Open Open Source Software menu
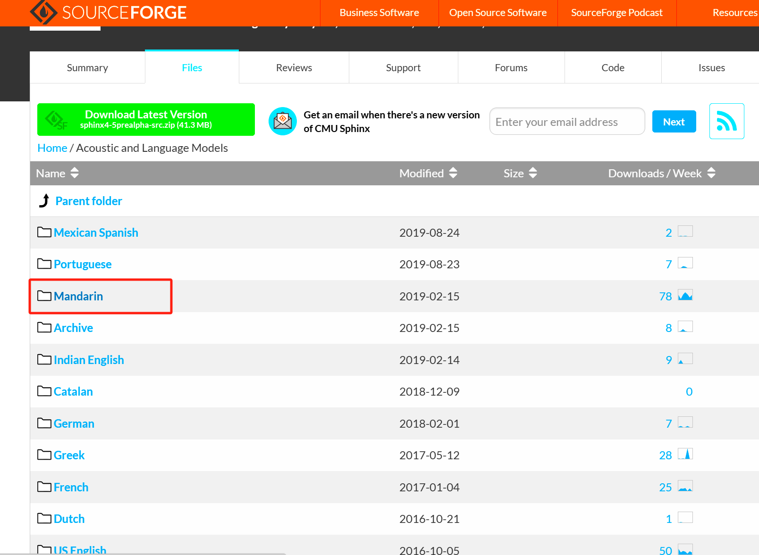 (x=498, y=13)
